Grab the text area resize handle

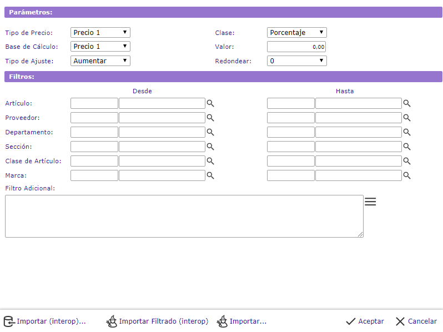[360, 234]
